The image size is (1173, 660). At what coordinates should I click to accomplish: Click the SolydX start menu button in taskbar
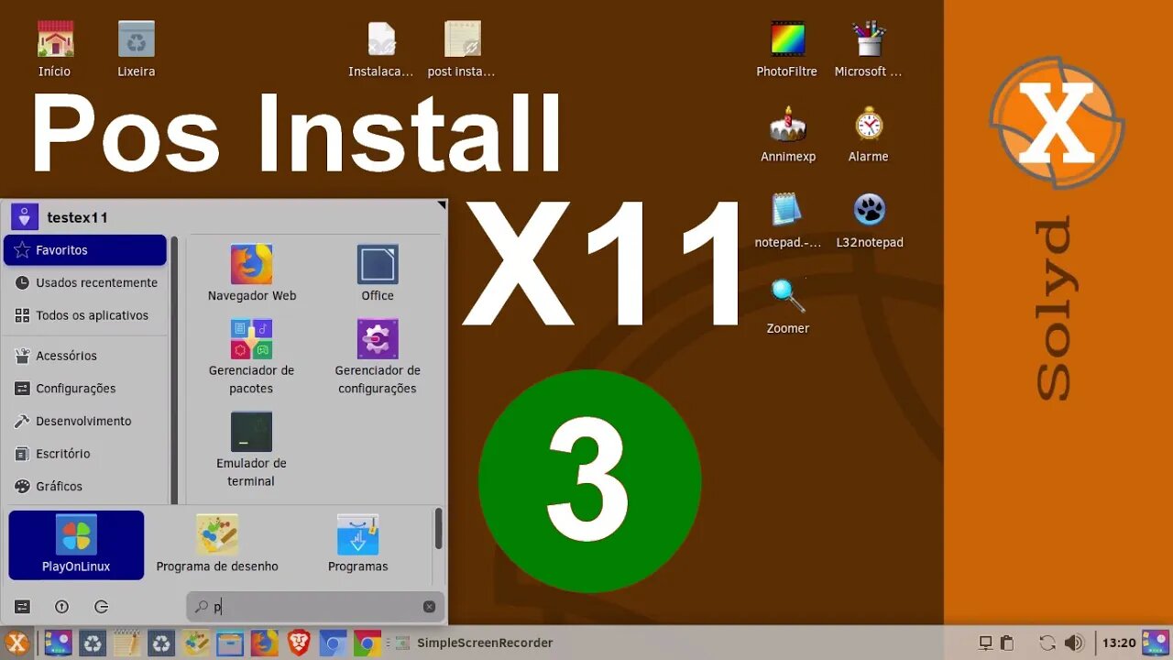click(x=16, y=643)
